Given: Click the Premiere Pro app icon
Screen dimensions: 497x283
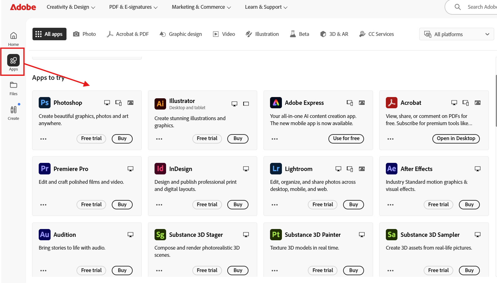Looking at the screenshot, I should (x=45, y=169).
